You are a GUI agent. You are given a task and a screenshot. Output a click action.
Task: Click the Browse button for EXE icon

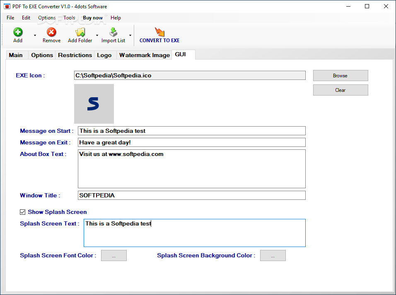[x=340, y=75]
